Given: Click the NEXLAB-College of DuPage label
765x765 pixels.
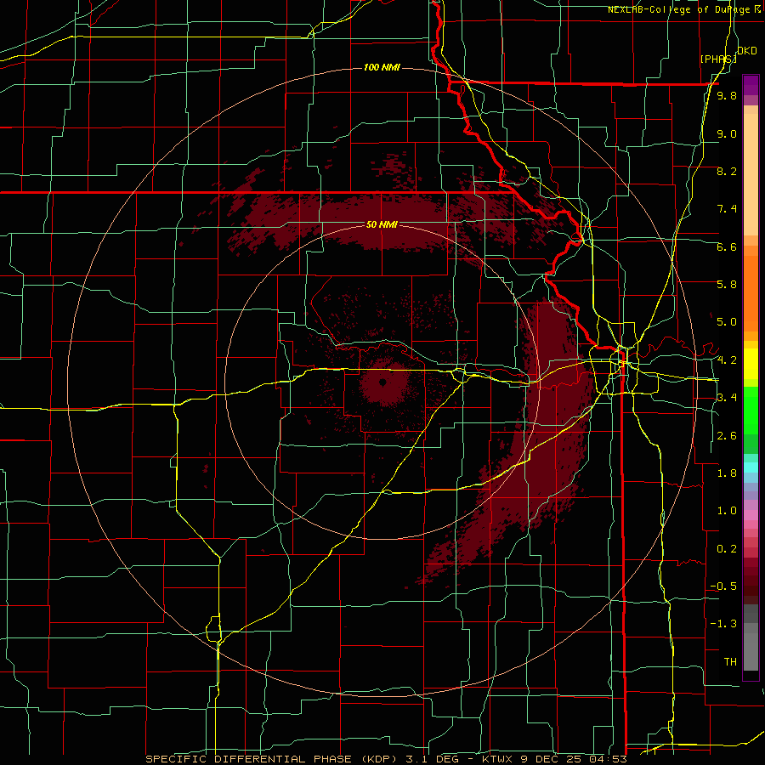Looking at the screenshot, I should tap(679, 9).
